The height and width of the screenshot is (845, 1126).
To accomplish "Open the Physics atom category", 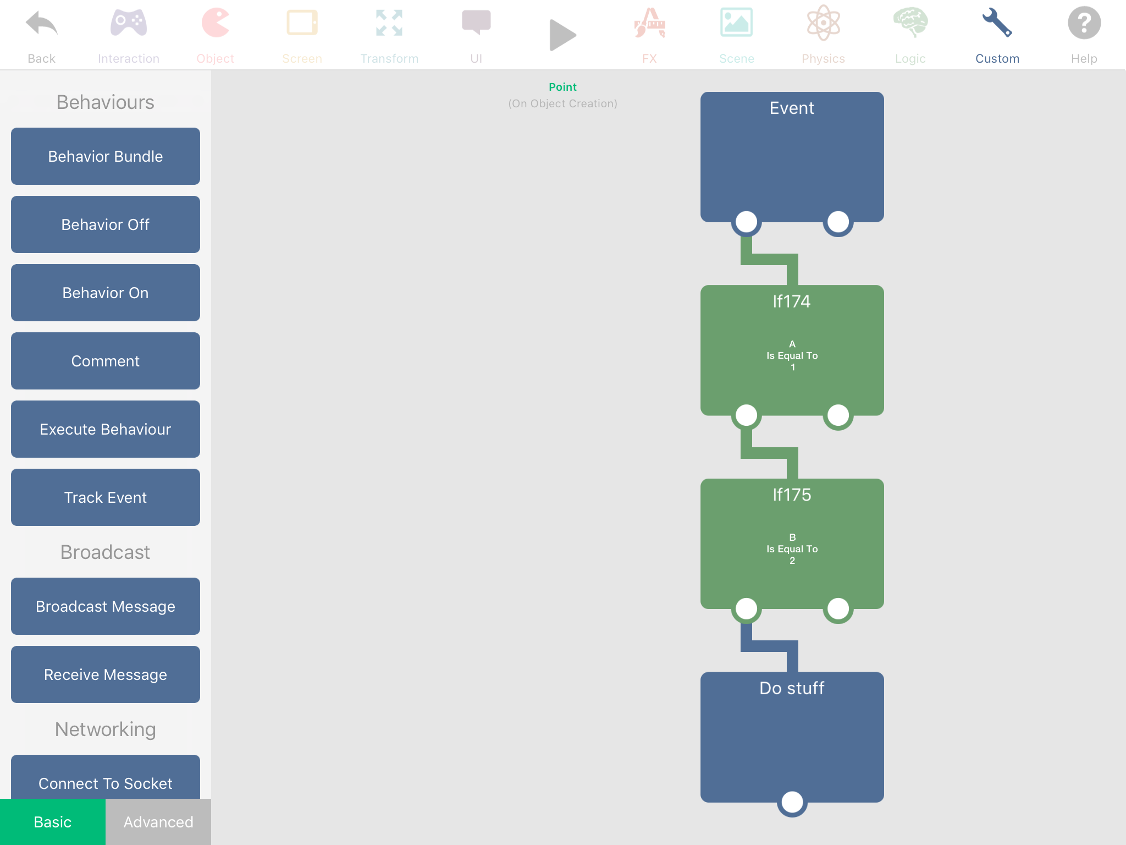I will point(823,25).
